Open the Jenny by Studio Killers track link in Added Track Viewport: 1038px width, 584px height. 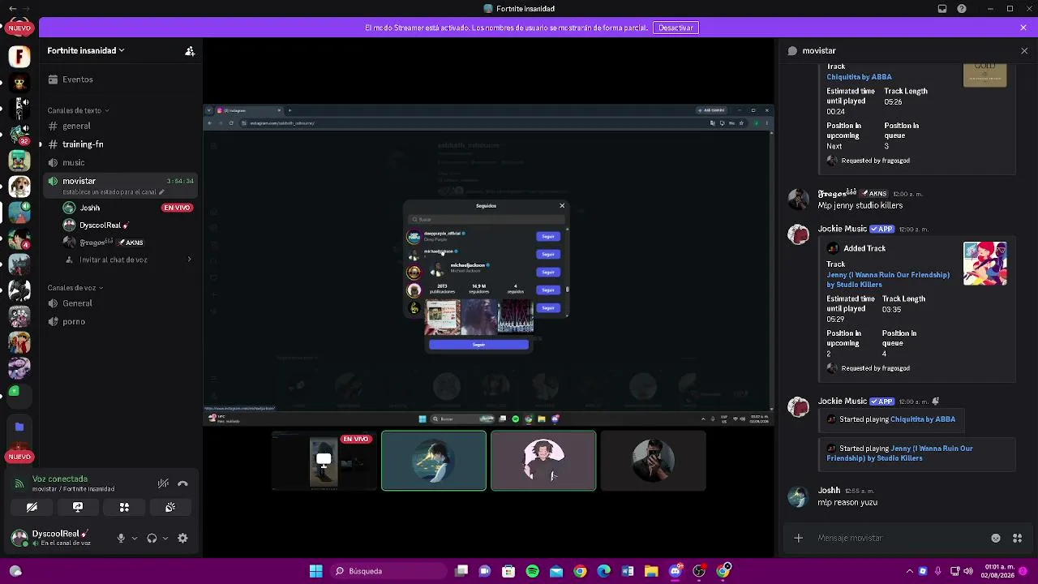[x=888, y=280]
